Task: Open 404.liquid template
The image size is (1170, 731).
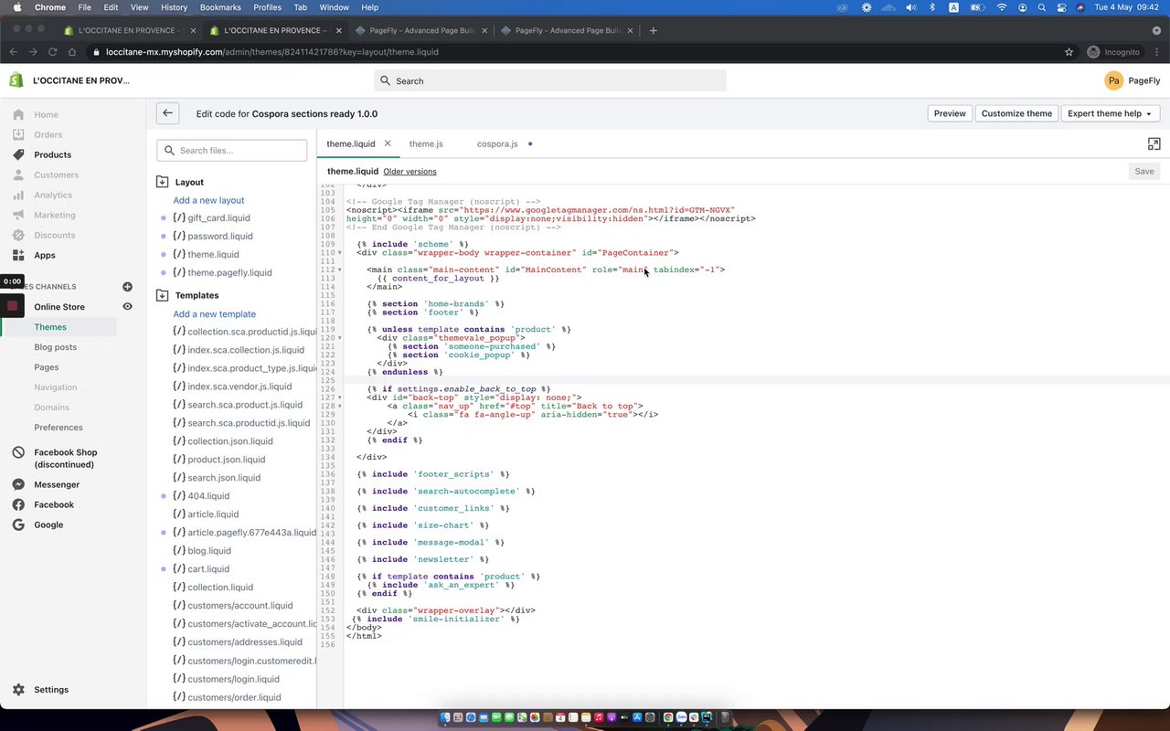Action: 208,496
